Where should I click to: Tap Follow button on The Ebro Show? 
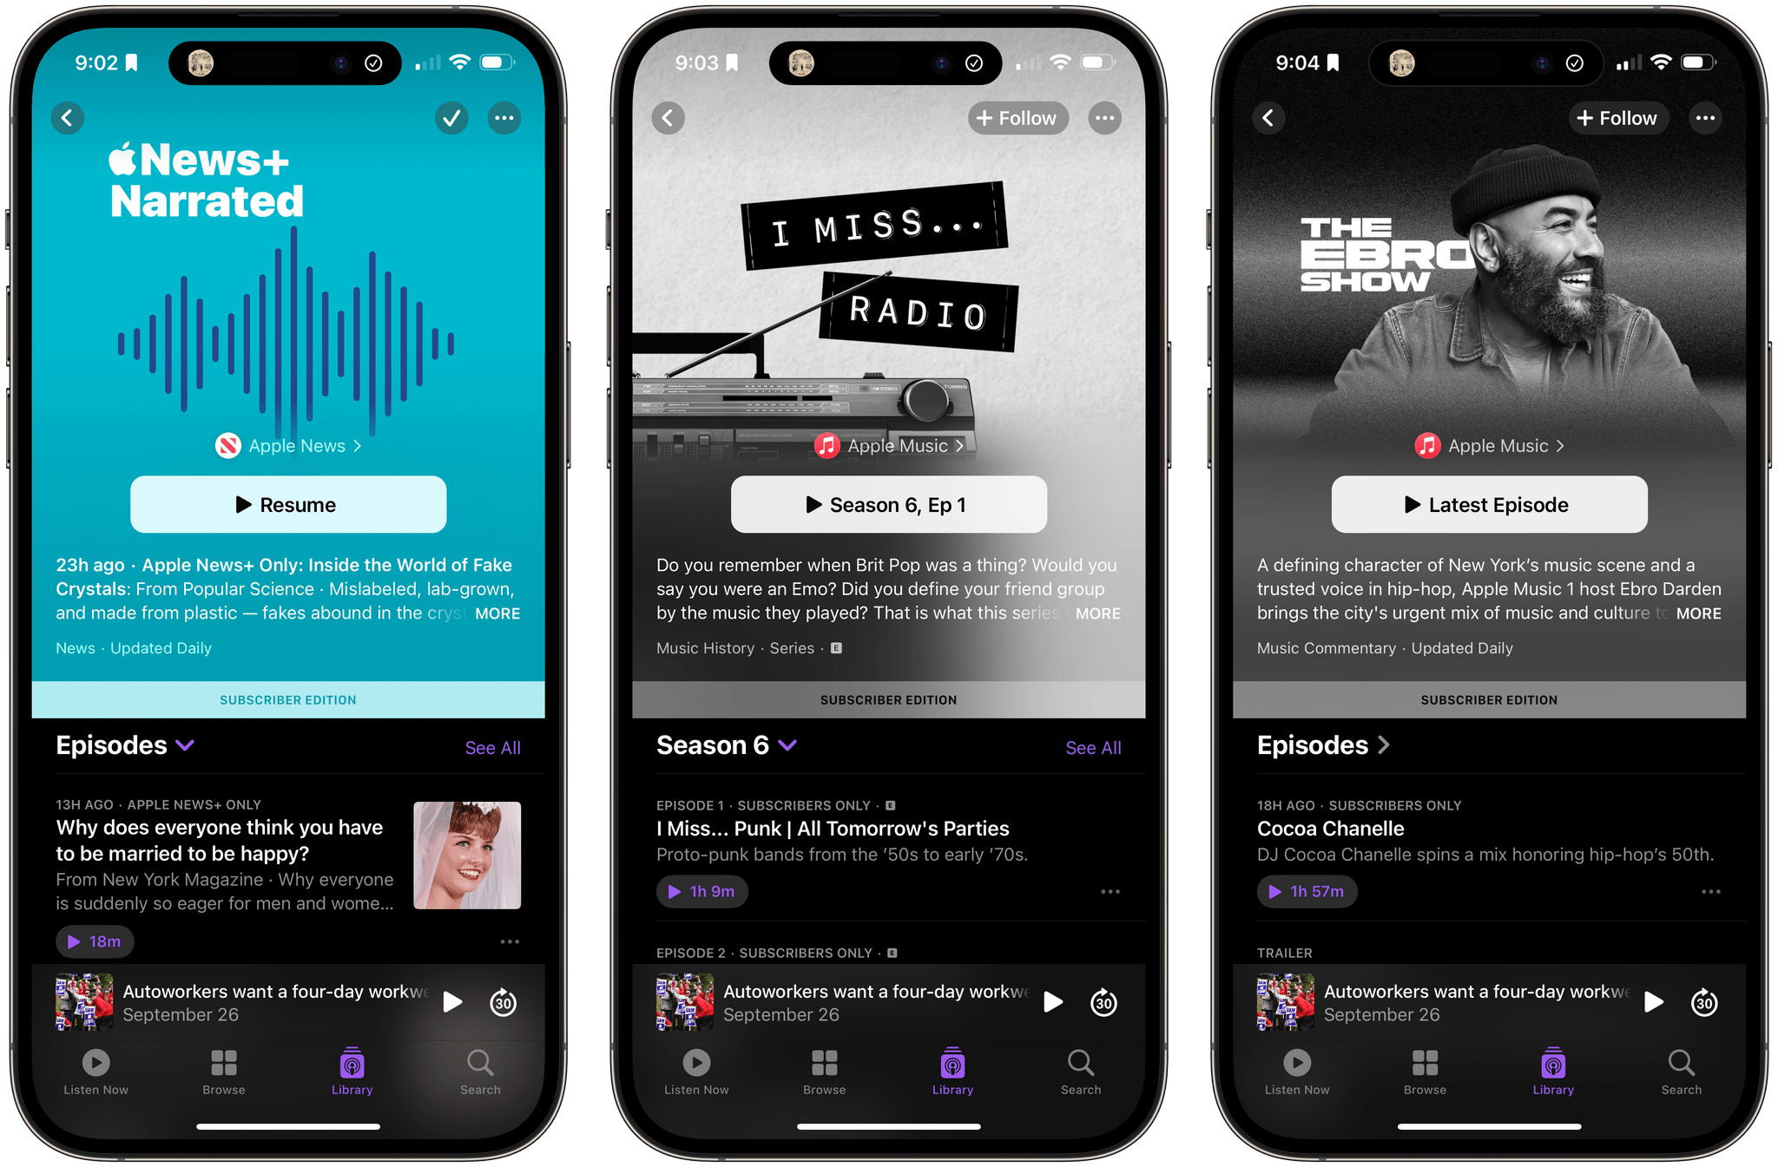tap(1620, 119)
